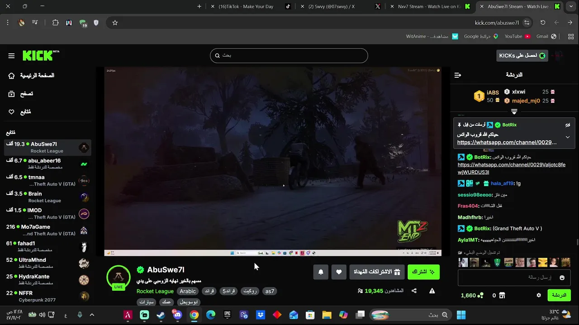This screenshot has width=579, height=325.
Task: Click username hala_af19 in chat
Action: [502, 184]
